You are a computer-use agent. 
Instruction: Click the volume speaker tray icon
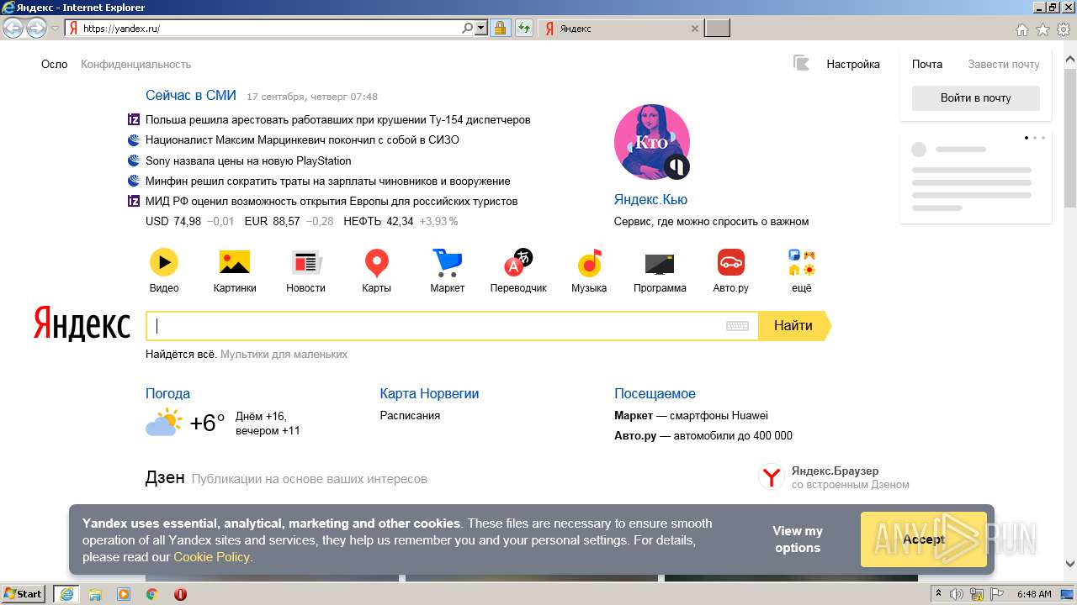click(x=958, y=594)
